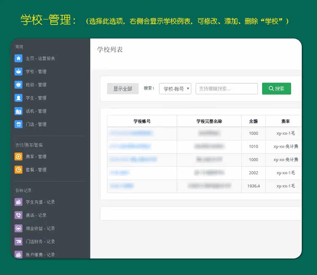Open 学生充值 - 记录 menu item
The height and width of the screenshot is (275, 317).
[40, 202]
